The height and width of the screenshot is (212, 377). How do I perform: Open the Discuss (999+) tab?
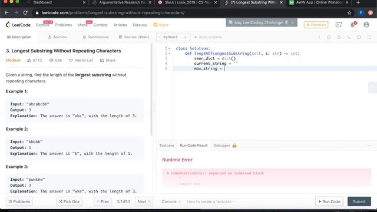(x=134, y=37)
